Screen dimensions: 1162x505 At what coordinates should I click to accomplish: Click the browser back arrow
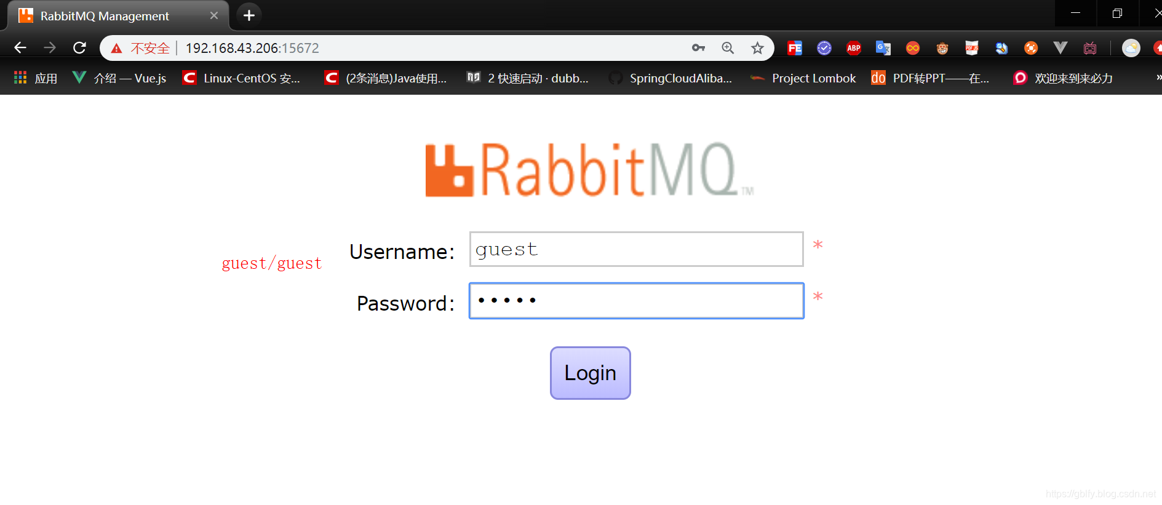(20, 48)
